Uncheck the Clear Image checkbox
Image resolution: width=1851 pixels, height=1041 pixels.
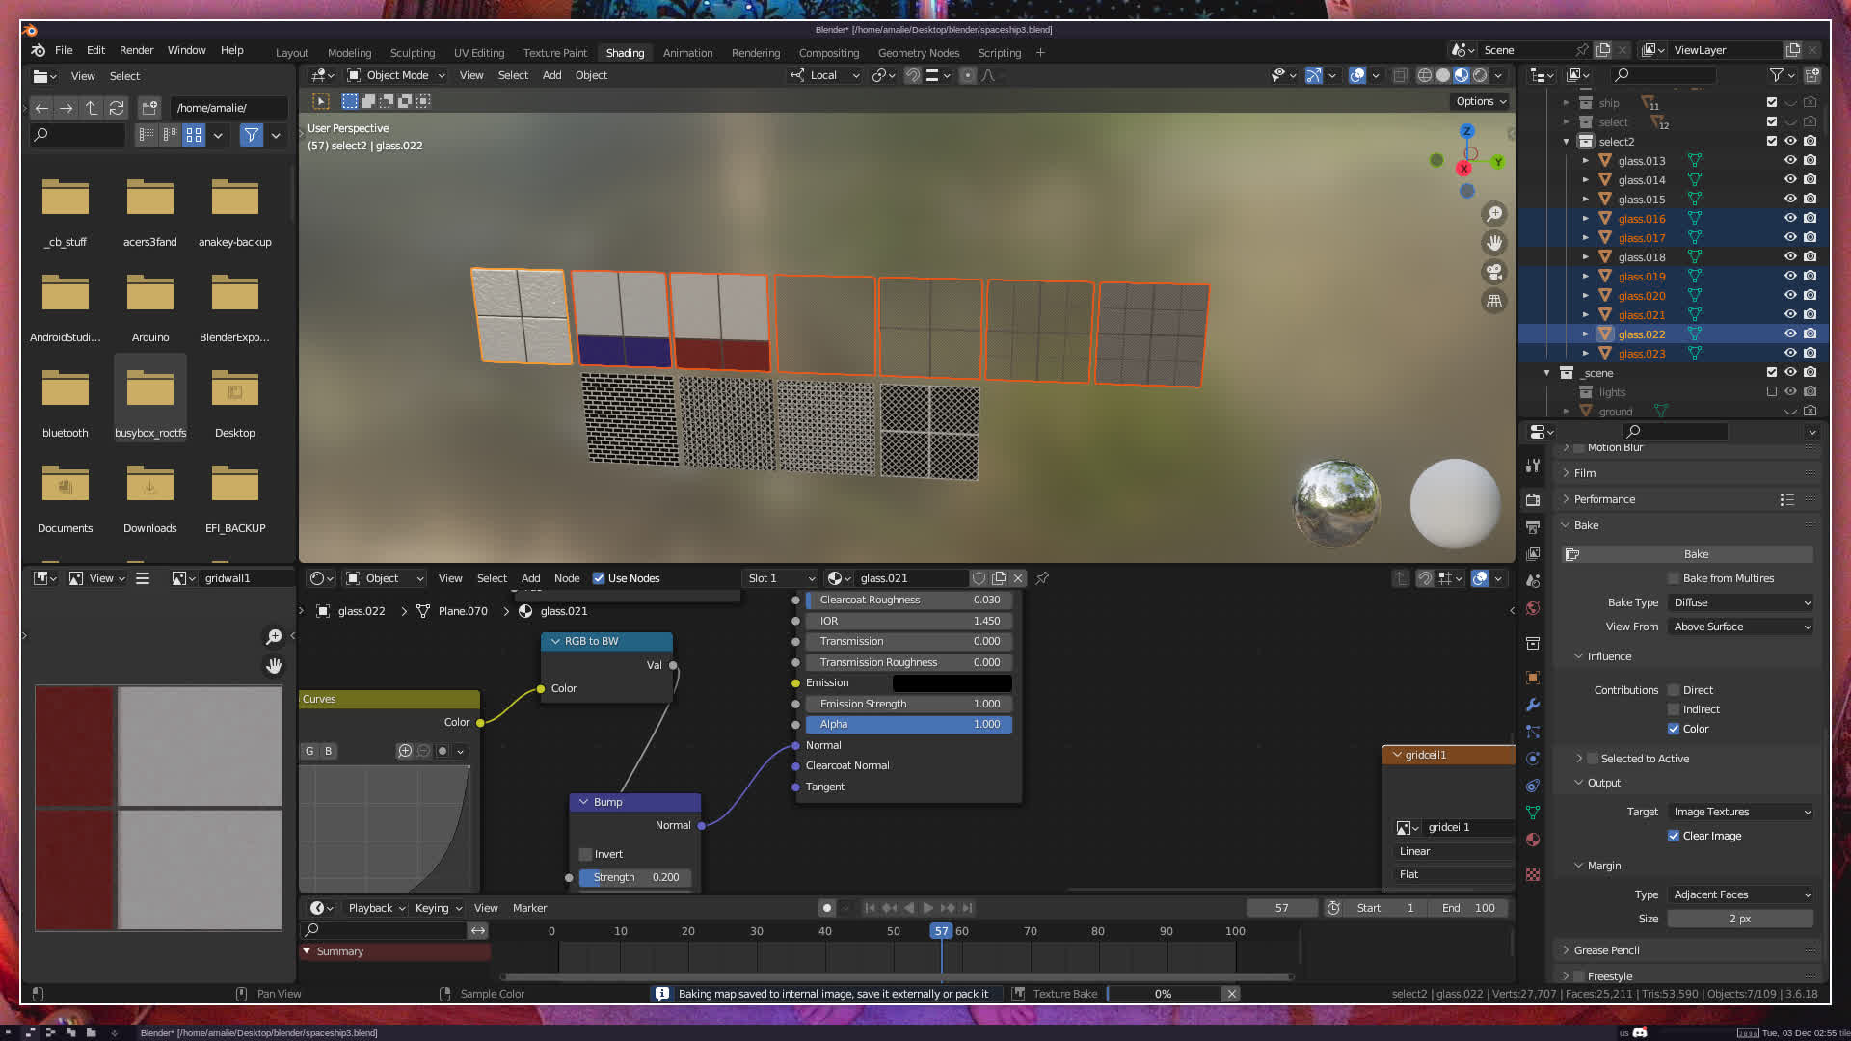pyautogui.click(x=1674, y=836)
